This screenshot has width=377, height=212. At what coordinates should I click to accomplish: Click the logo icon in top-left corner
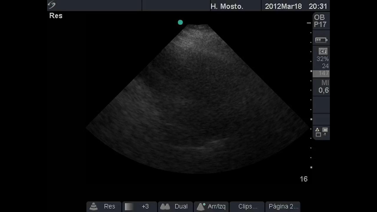pos(52,5)
